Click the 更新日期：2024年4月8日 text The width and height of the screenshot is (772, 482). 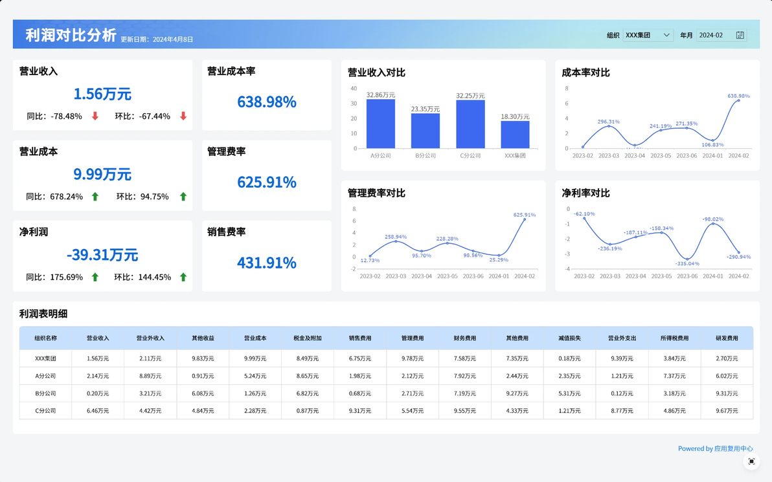[x=157, y=39]
